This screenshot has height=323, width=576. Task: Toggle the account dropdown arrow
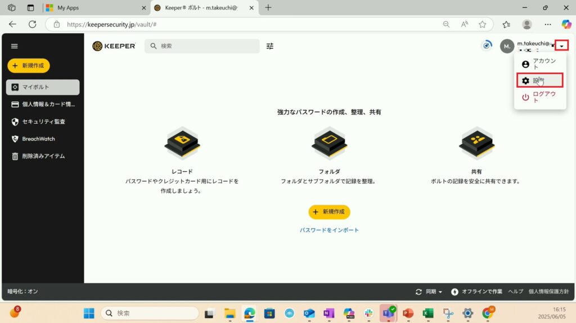pos(562,46)
